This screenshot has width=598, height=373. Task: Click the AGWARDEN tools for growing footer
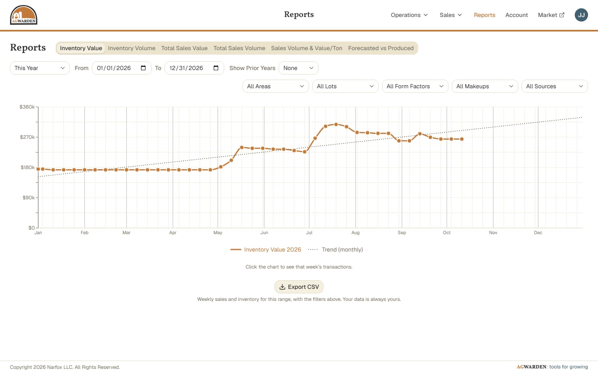tap(552, 367)
